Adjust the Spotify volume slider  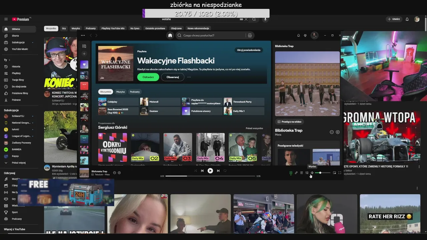point(323,173)
